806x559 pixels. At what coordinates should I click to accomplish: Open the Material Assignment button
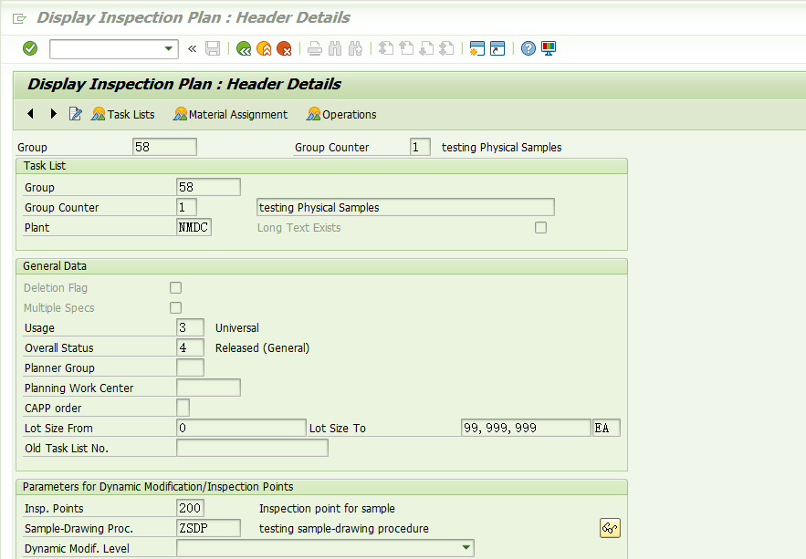coord(231,115)
